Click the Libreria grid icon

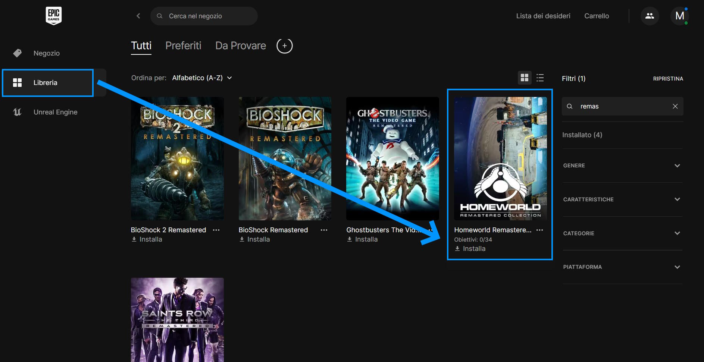click(x=18, y=82)
